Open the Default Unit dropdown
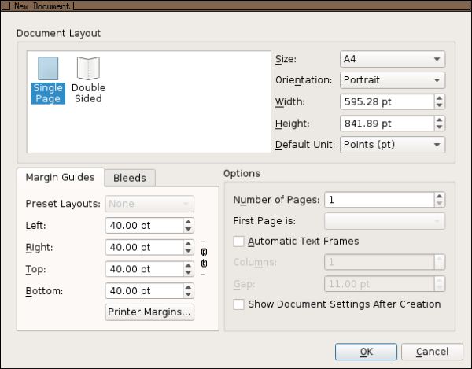The image size is (472, 369). (x=393, y=145)
